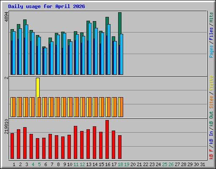Screen dimensions: 216x169
Task: Click the orange sites bar for day 1
Action: tap(14, 107)
